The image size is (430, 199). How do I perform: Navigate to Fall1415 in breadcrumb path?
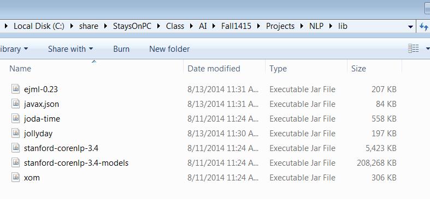tap(236, 26)
